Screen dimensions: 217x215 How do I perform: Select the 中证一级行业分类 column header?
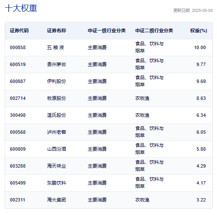pyautogui.click(x=107, y=30)
